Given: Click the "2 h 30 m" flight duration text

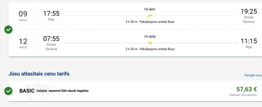Looking at the screenshot, I should point(131,22).
